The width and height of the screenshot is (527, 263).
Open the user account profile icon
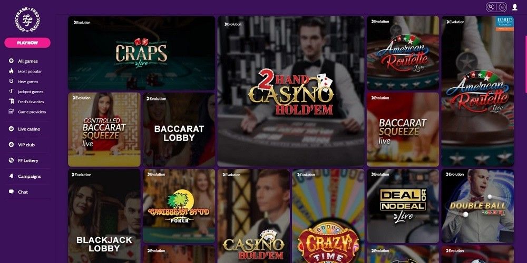pos(514,7)
